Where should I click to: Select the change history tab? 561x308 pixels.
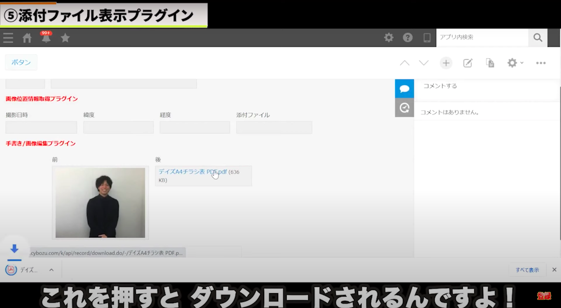[404, 108]
